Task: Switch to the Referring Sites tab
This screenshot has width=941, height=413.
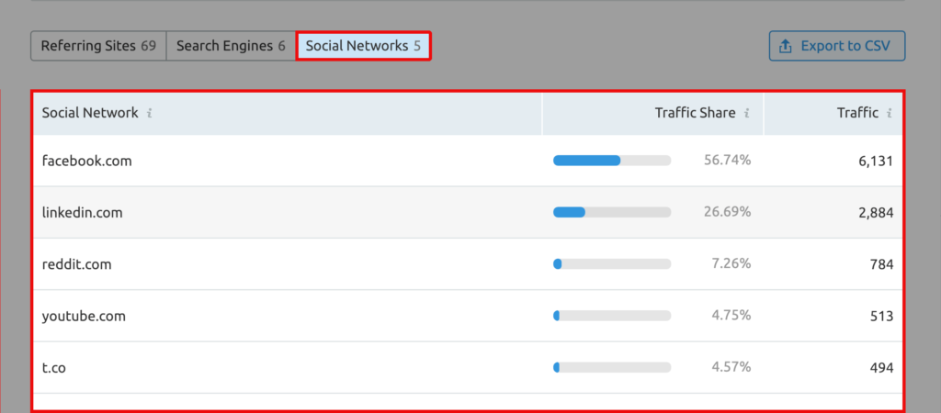Action: coord(98,46)
